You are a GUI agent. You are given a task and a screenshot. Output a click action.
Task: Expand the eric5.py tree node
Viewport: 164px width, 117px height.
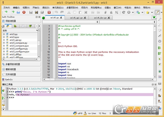(x=4, y=34)
